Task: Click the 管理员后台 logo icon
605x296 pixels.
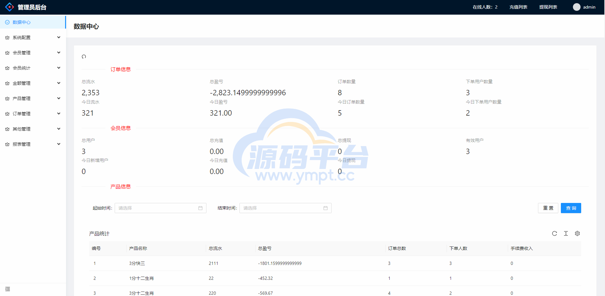Action: point(10,7)
